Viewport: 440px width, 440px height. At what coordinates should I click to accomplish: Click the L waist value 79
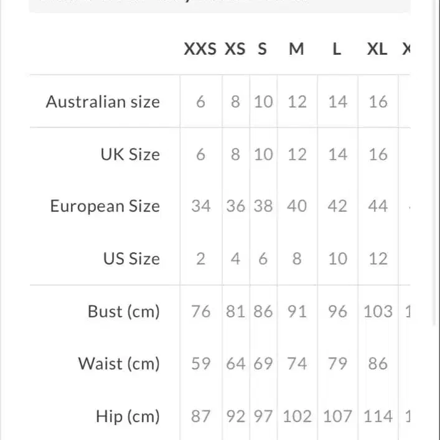(x=337, y=363)
